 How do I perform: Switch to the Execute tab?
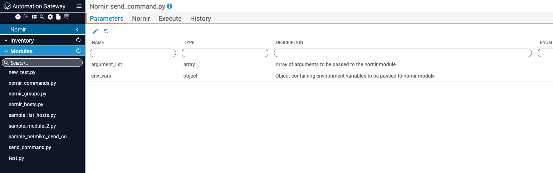(x=170, y=19)
